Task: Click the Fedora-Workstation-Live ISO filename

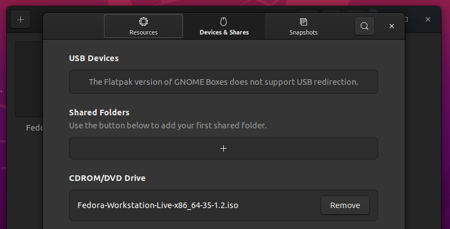Action: point(158,205)
